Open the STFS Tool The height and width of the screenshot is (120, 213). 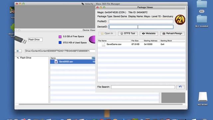(128, 33)
